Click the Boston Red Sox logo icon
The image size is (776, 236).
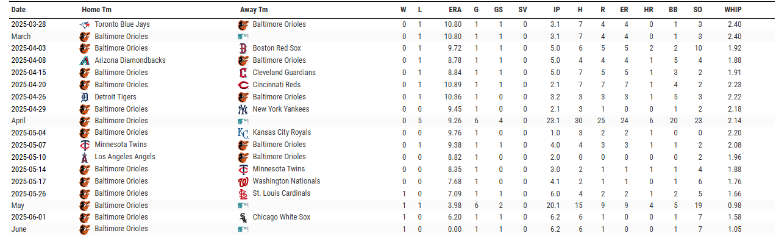pyautogui.click(x=243, y=49)
